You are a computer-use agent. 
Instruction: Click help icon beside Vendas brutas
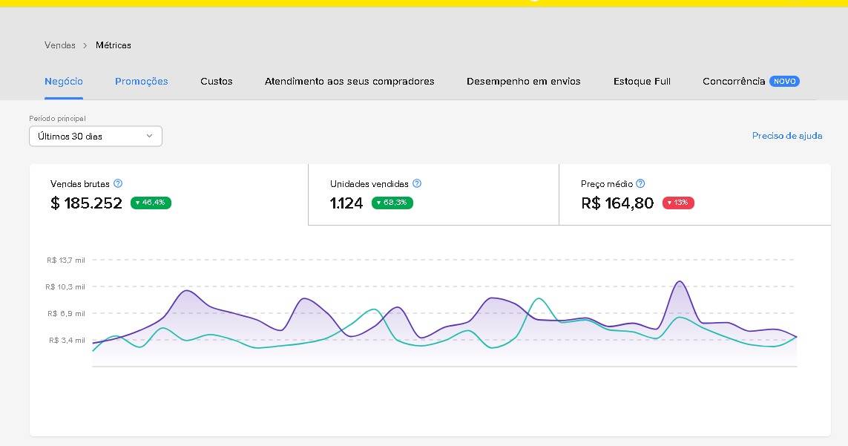click(x=118, y=183)
